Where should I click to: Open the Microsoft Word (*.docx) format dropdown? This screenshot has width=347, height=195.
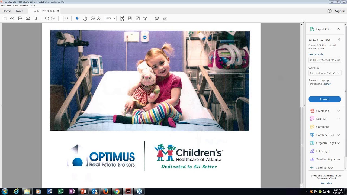[x=324, y=73]
